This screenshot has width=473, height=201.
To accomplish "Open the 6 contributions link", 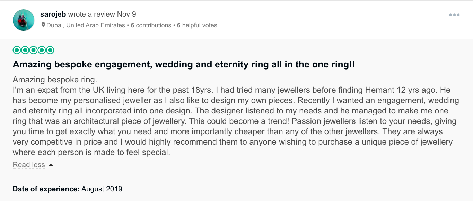I will click(x=151, y=25).
